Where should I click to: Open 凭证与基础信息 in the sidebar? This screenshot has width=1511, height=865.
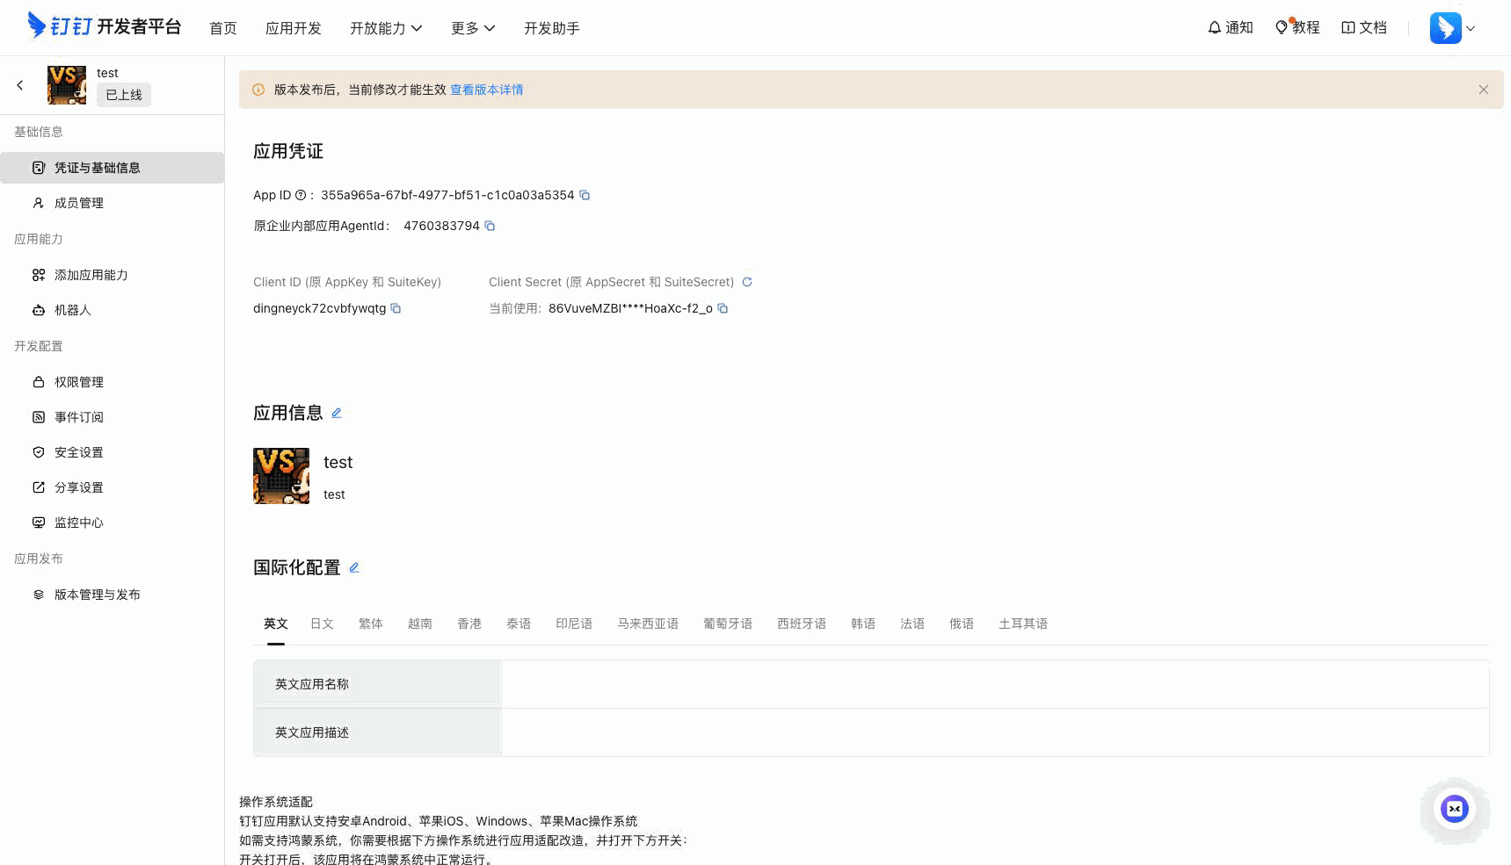113,168
